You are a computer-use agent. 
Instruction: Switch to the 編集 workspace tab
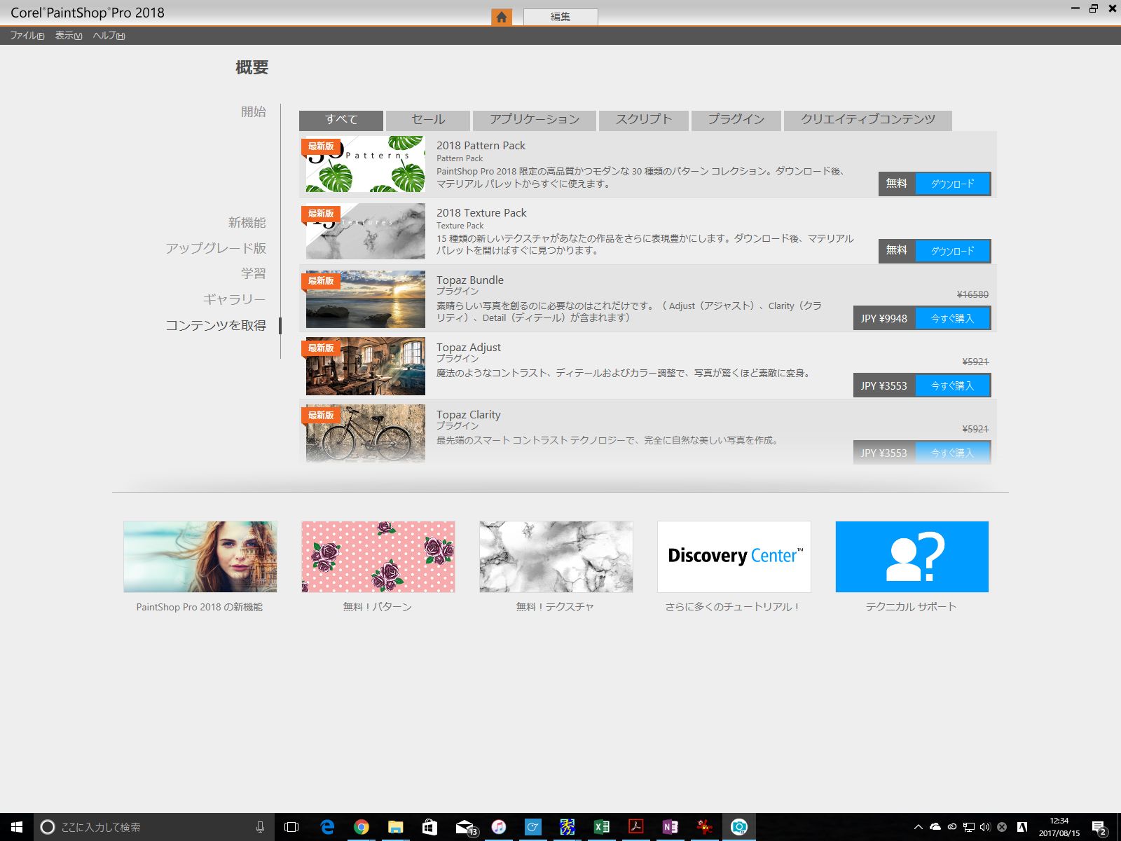pos(560,17)
